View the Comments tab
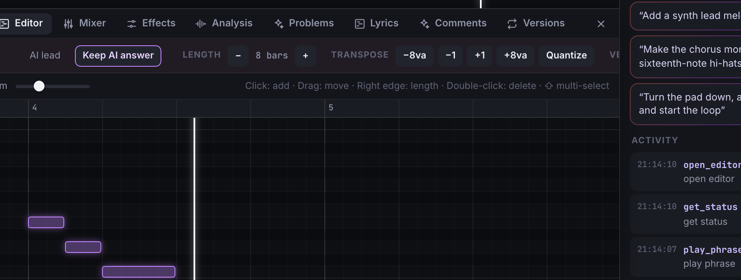Screen dimensions: 741x280 tap(453, 23)
